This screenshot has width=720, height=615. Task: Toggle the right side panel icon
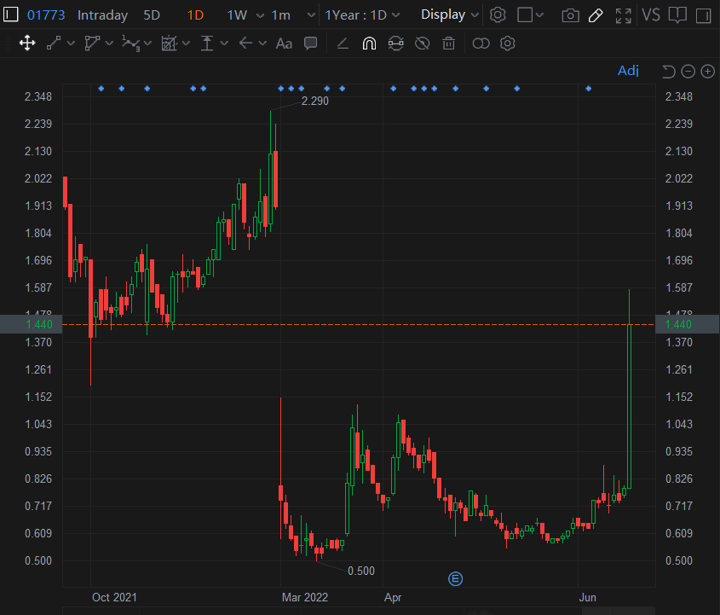[x=703, y=15]
